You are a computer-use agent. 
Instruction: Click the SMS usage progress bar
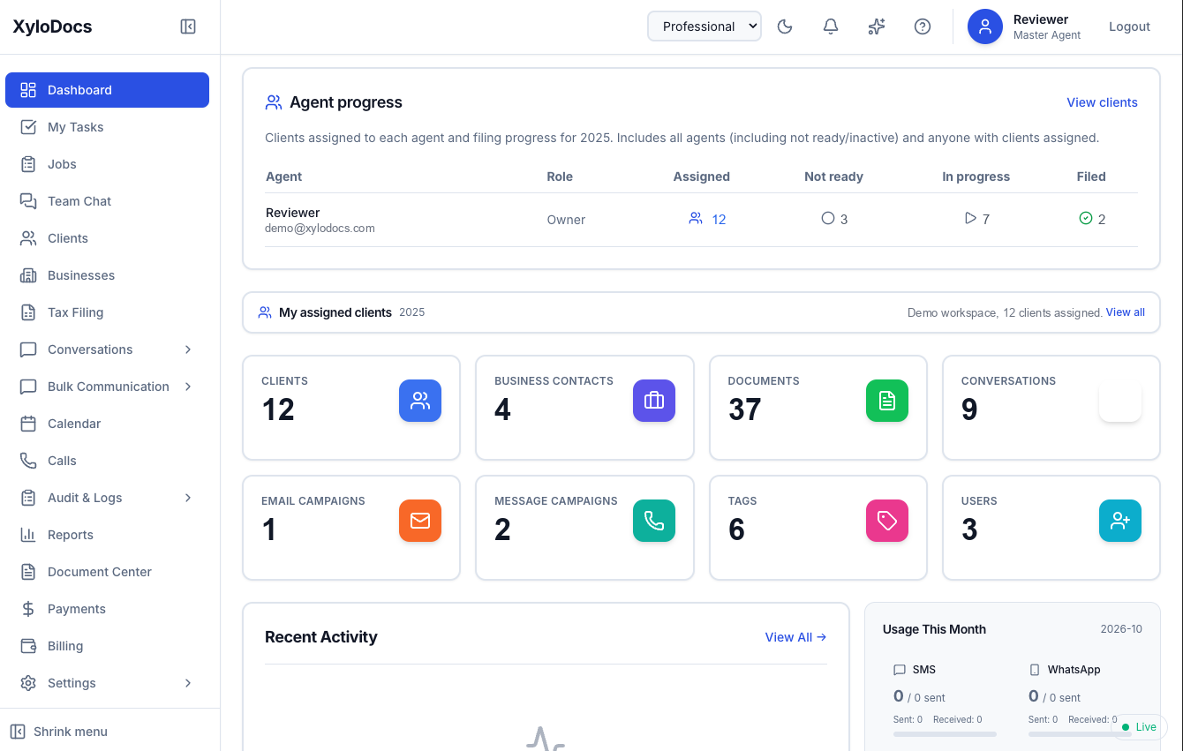pyautogui.click(x=945, y=734)
